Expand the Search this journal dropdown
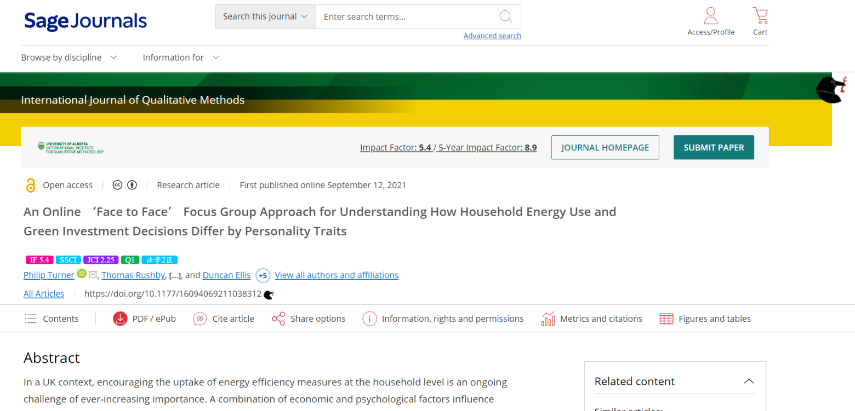The image size is (855, 411). 265,16
